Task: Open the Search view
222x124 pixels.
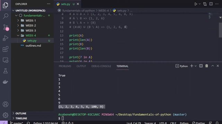Action: tap(6, 16)
